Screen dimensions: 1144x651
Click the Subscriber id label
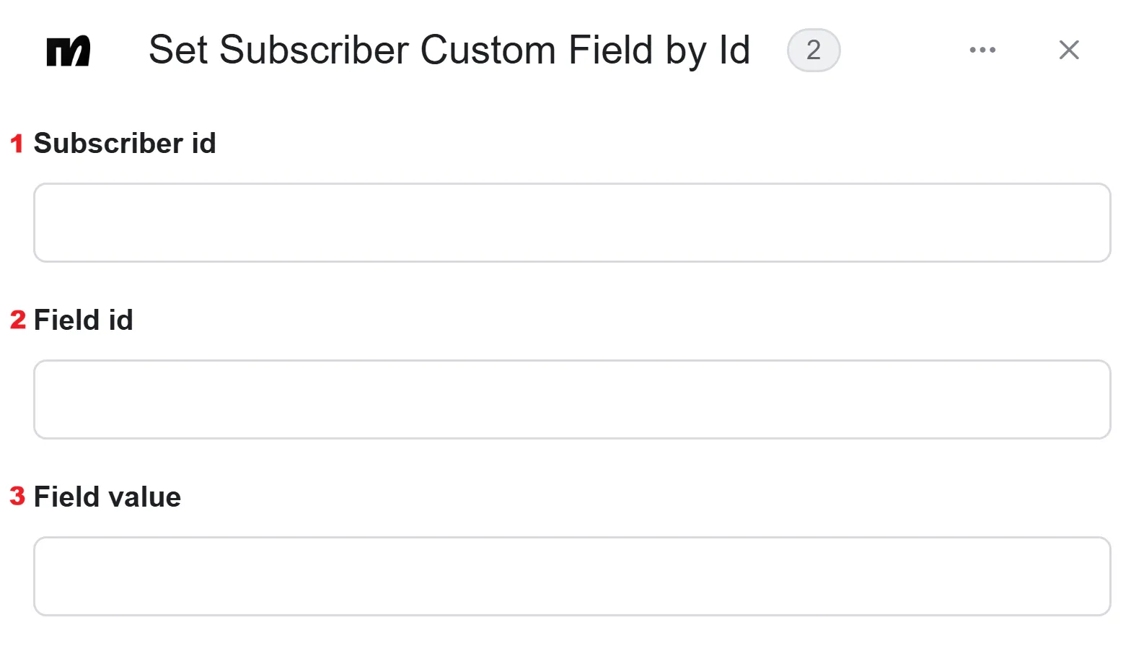125,144
